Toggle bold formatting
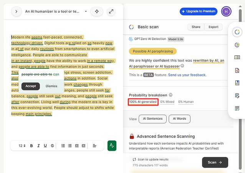The height and width of the screenshot is (173, 245). 31,146
